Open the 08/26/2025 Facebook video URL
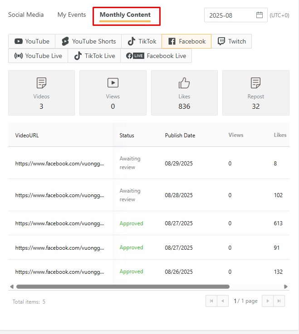Image resolution: width=299 pixels, height=334 pixels. tap(59, 272)
